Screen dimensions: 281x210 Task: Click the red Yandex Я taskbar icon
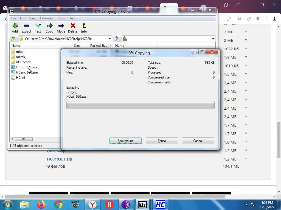coord(109,205)
